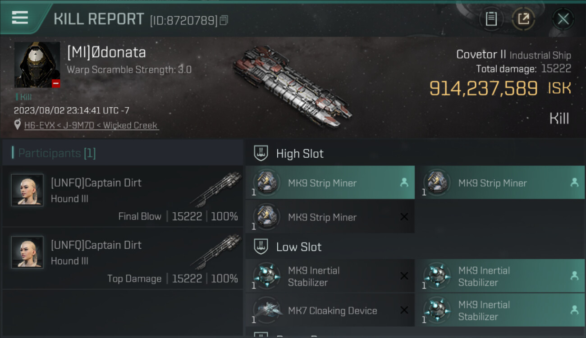Select the High Slot section header
Viewport: 586px width, 338px height.
click(x=300, y=154)
